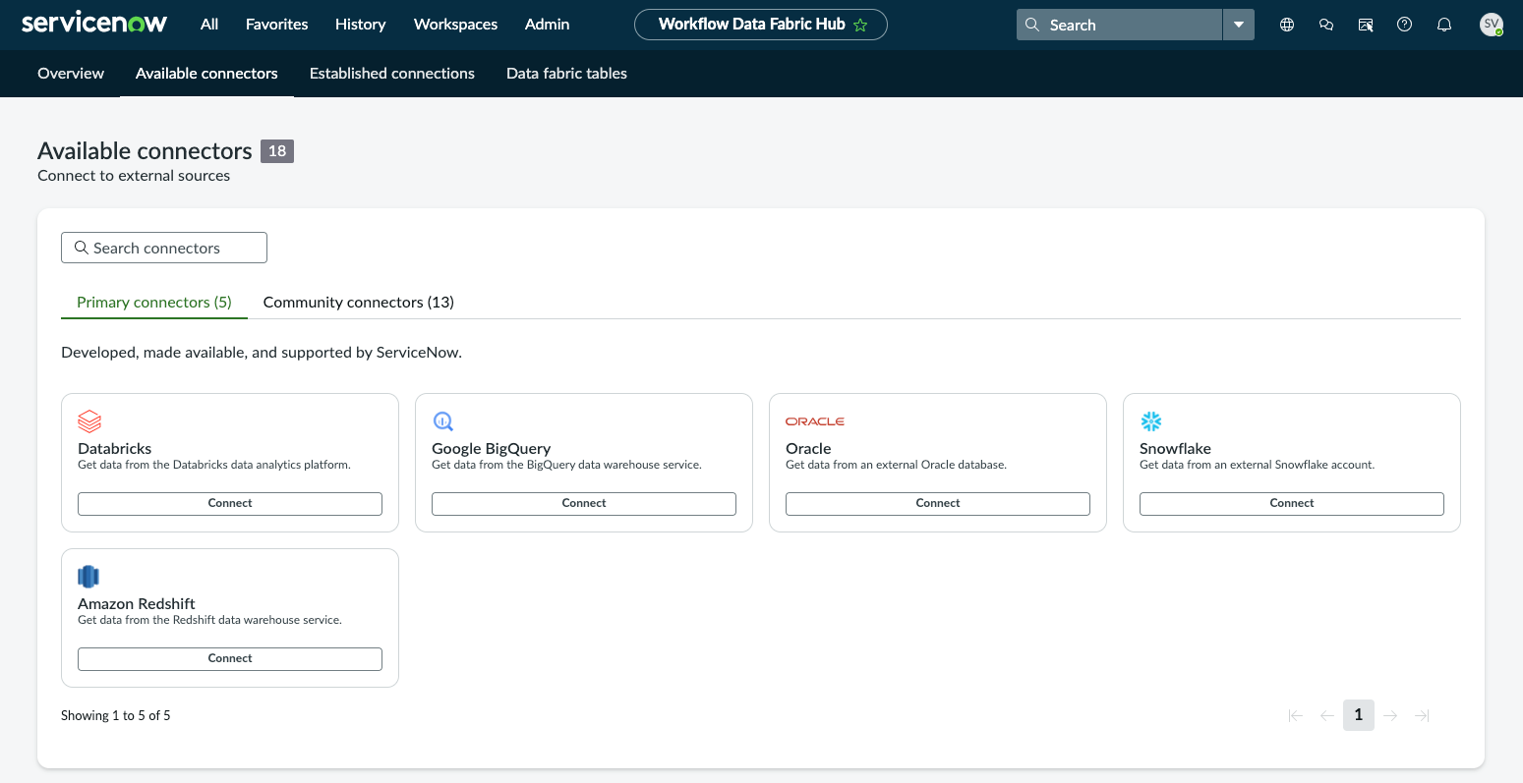Viewport: 1523px width, 783px height.
Task: Click the Snowflake card title
Action: (1175, 448)
